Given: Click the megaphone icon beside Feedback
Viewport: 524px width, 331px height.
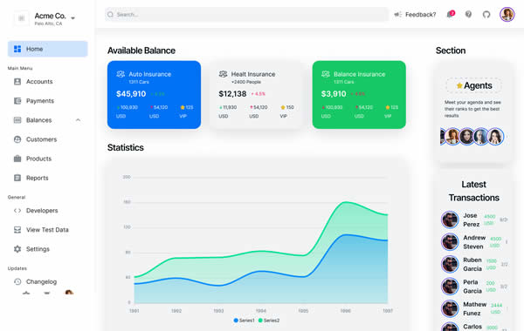Looking at the screenshot, I should pos(397,15).
